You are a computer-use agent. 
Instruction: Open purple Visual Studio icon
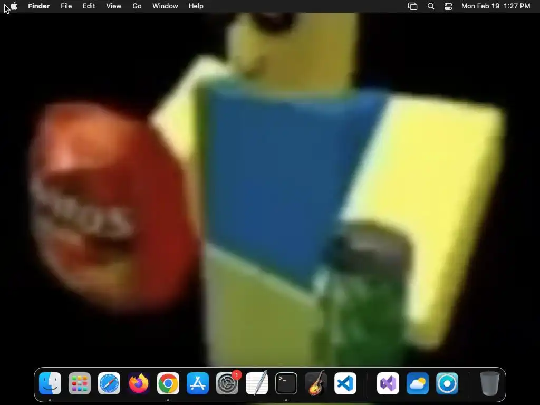(x=388, y=383)
